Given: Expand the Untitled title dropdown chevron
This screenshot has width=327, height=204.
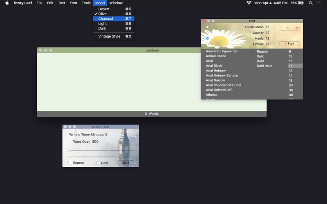Looking at the screenshot, I should pyautogui.click(x=160, y=50).
